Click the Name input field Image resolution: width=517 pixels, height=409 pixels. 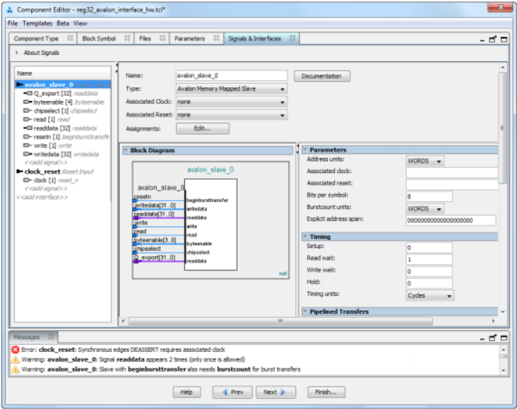(232, 76)
